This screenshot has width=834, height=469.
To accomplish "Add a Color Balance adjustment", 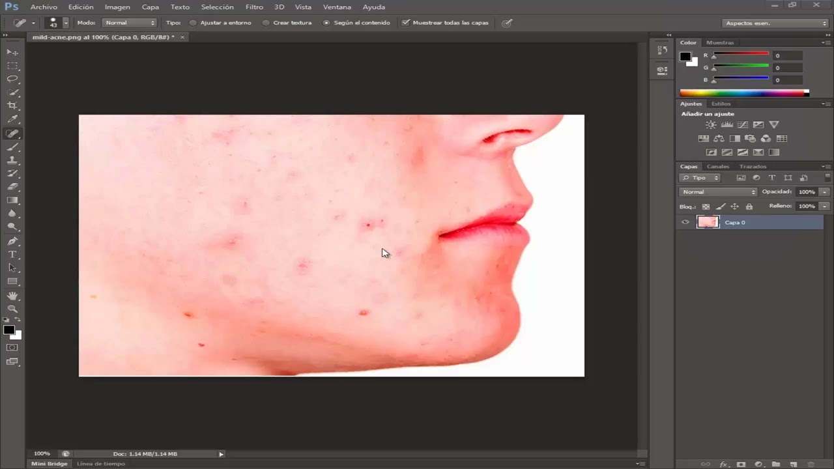I will 719,138.
